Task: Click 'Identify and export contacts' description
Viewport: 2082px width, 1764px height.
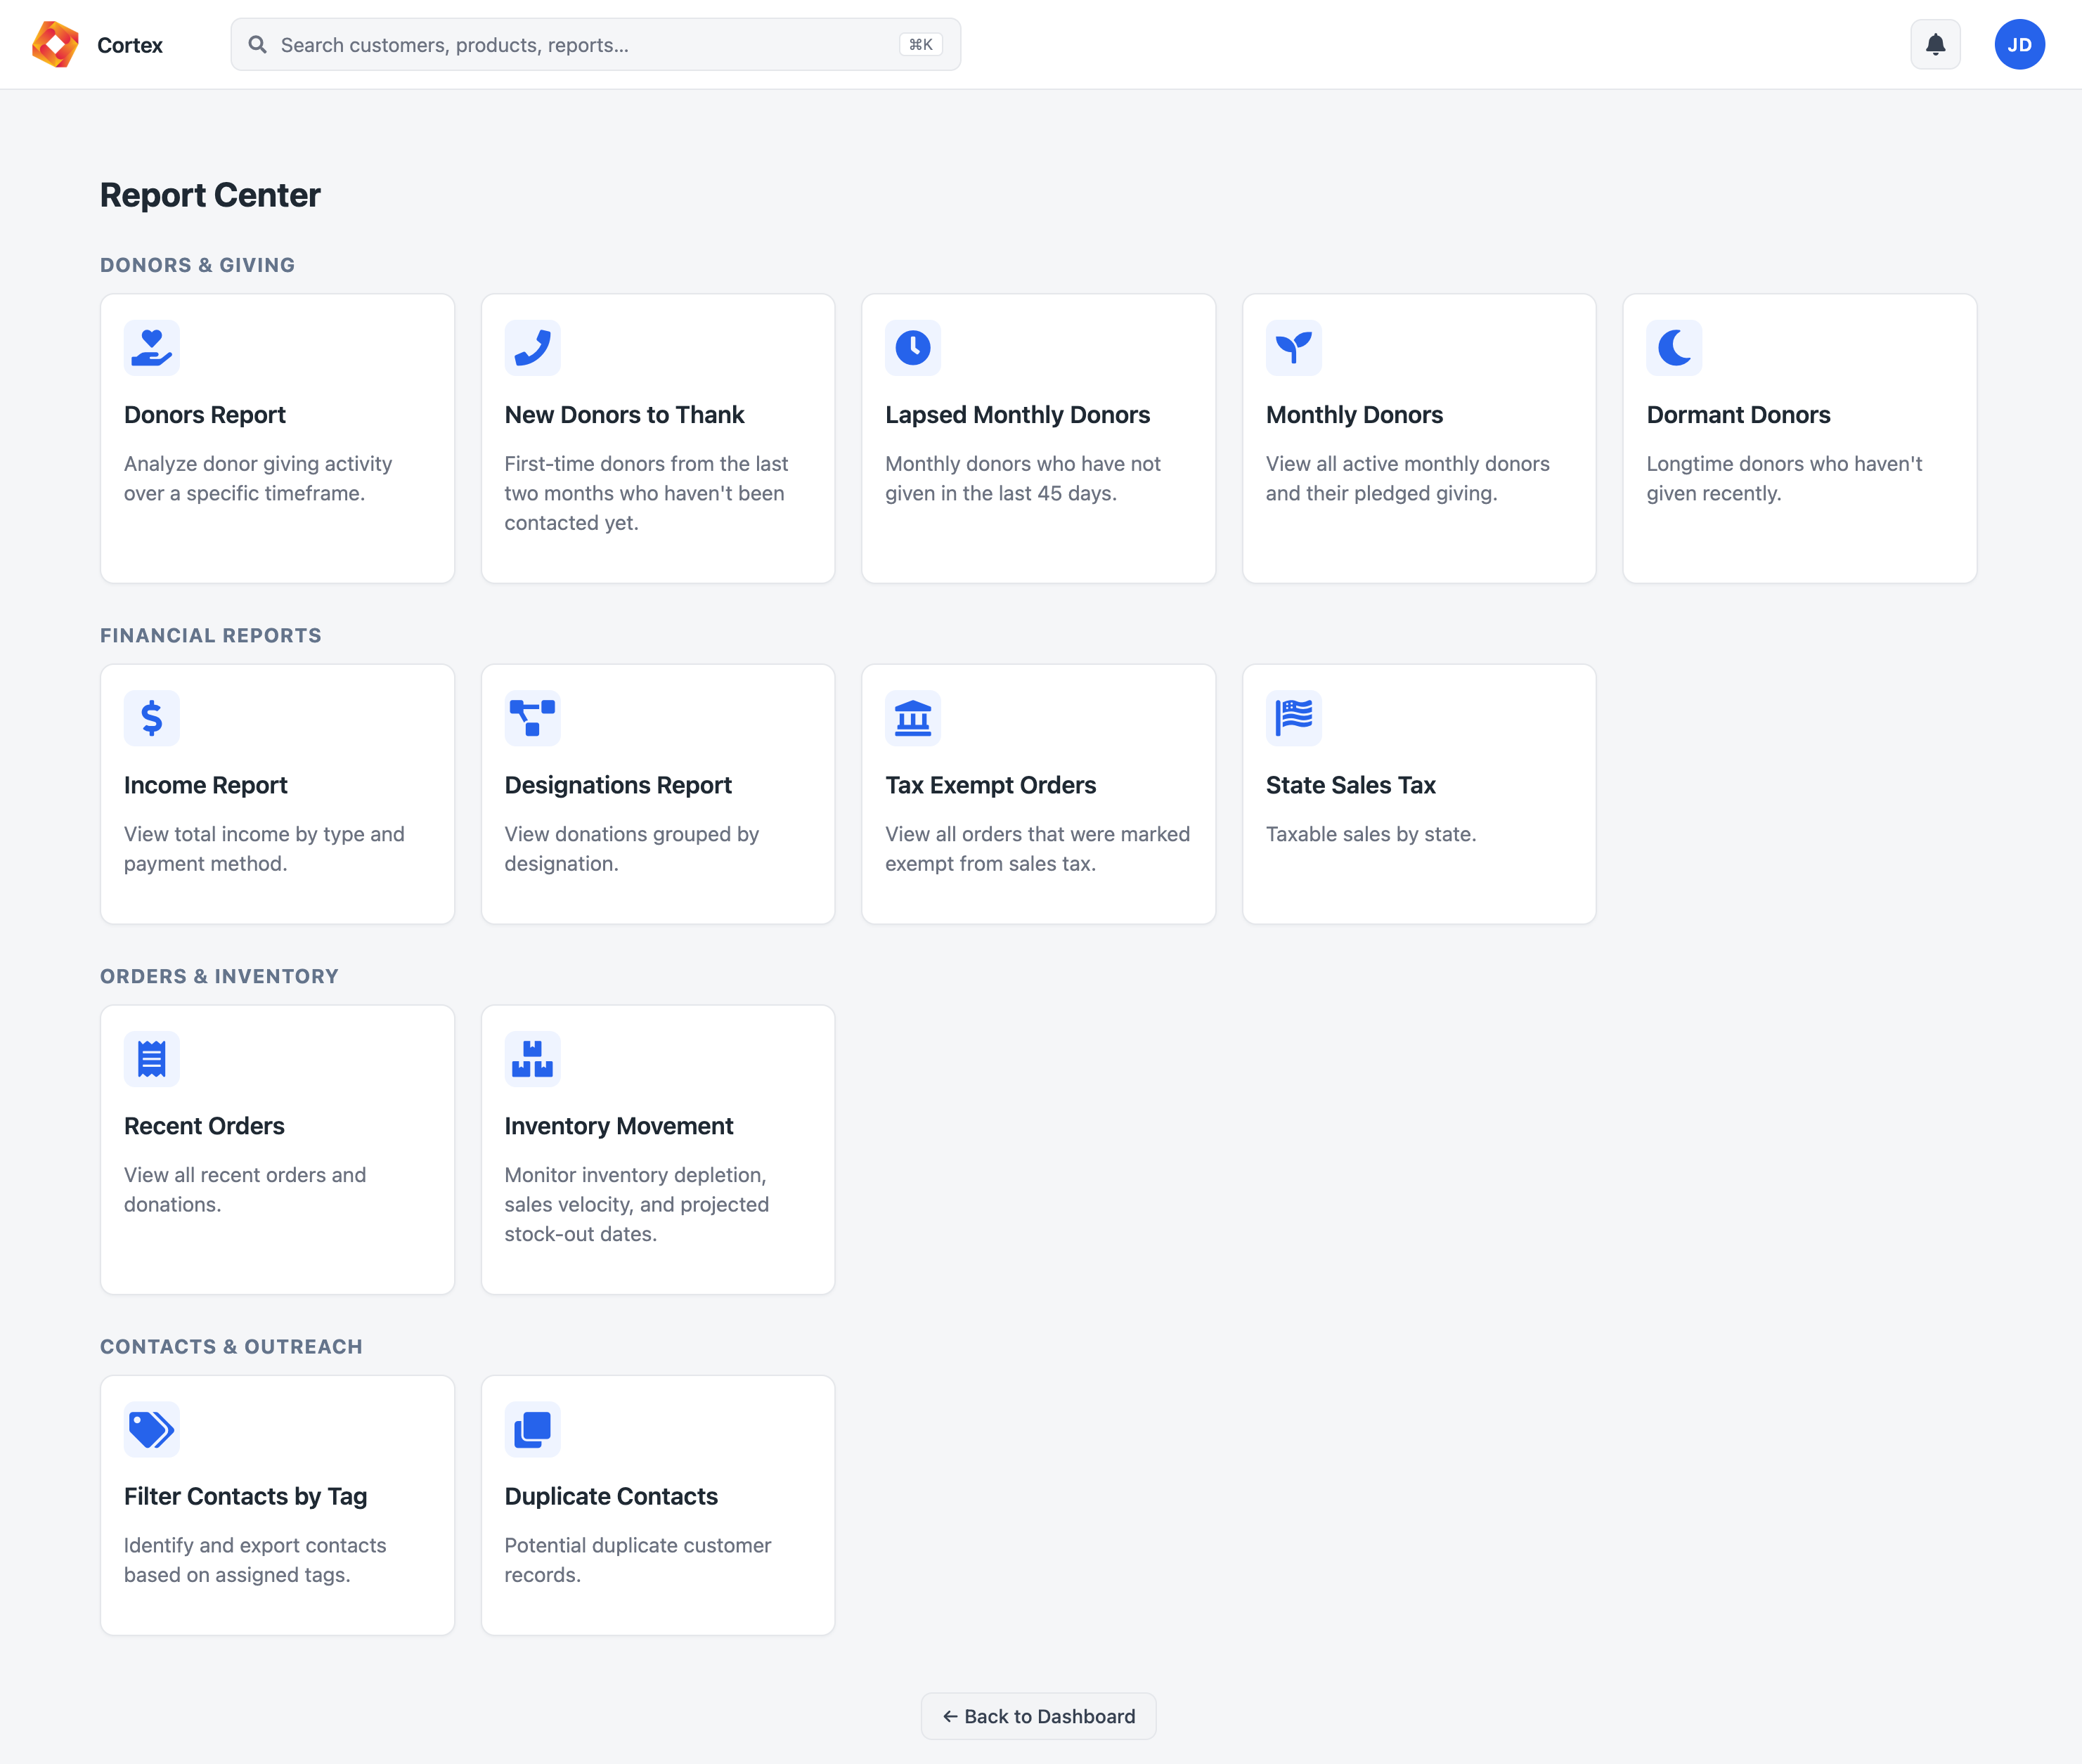Action: [255, 1559]
